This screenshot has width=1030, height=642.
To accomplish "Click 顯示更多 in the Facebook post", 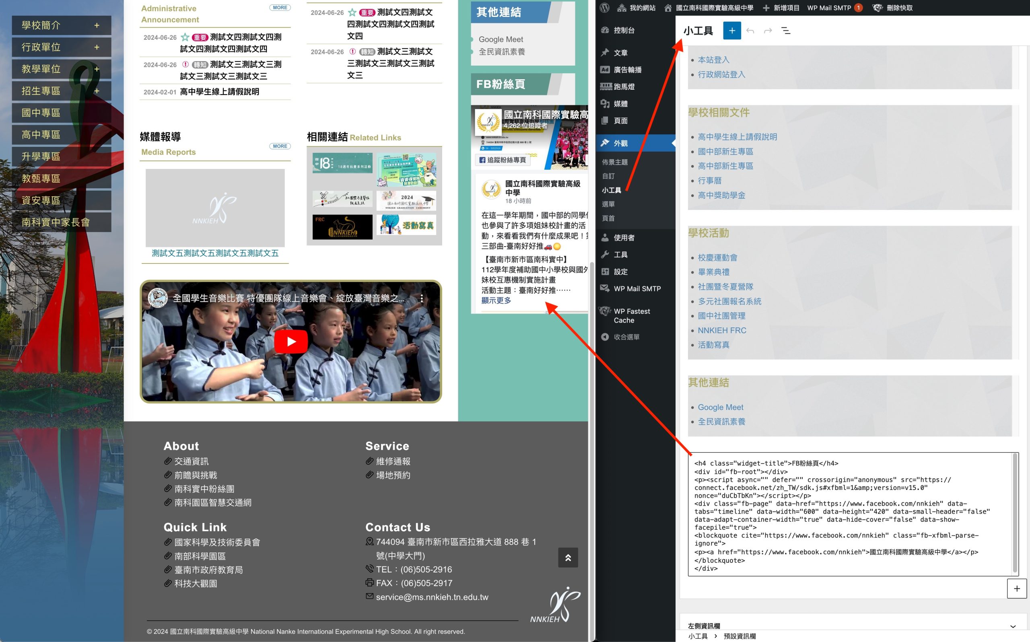I will [496, 300].
